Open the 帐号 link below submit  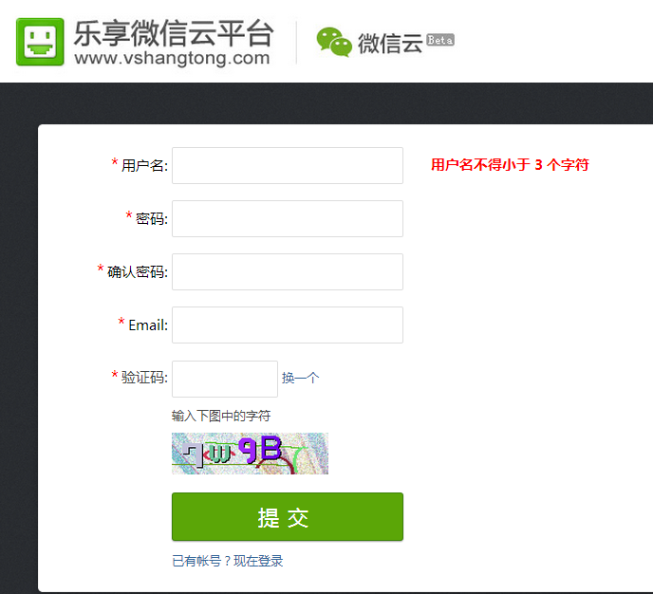(x=209, y=561)
